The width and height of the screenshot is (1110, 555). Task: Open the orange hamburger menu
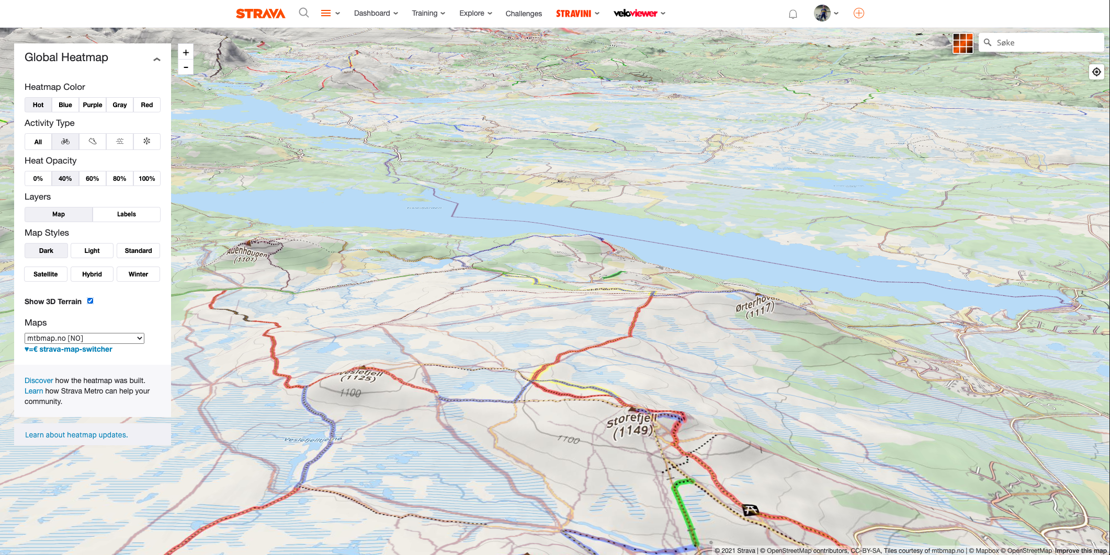[x=325, y=13]
